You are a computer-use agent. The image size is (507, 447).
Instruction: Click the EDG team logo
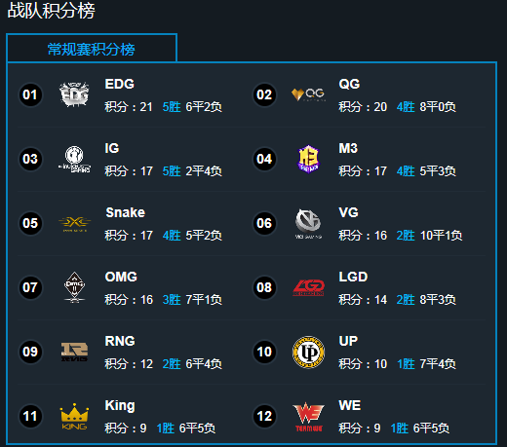pos(74,94)
